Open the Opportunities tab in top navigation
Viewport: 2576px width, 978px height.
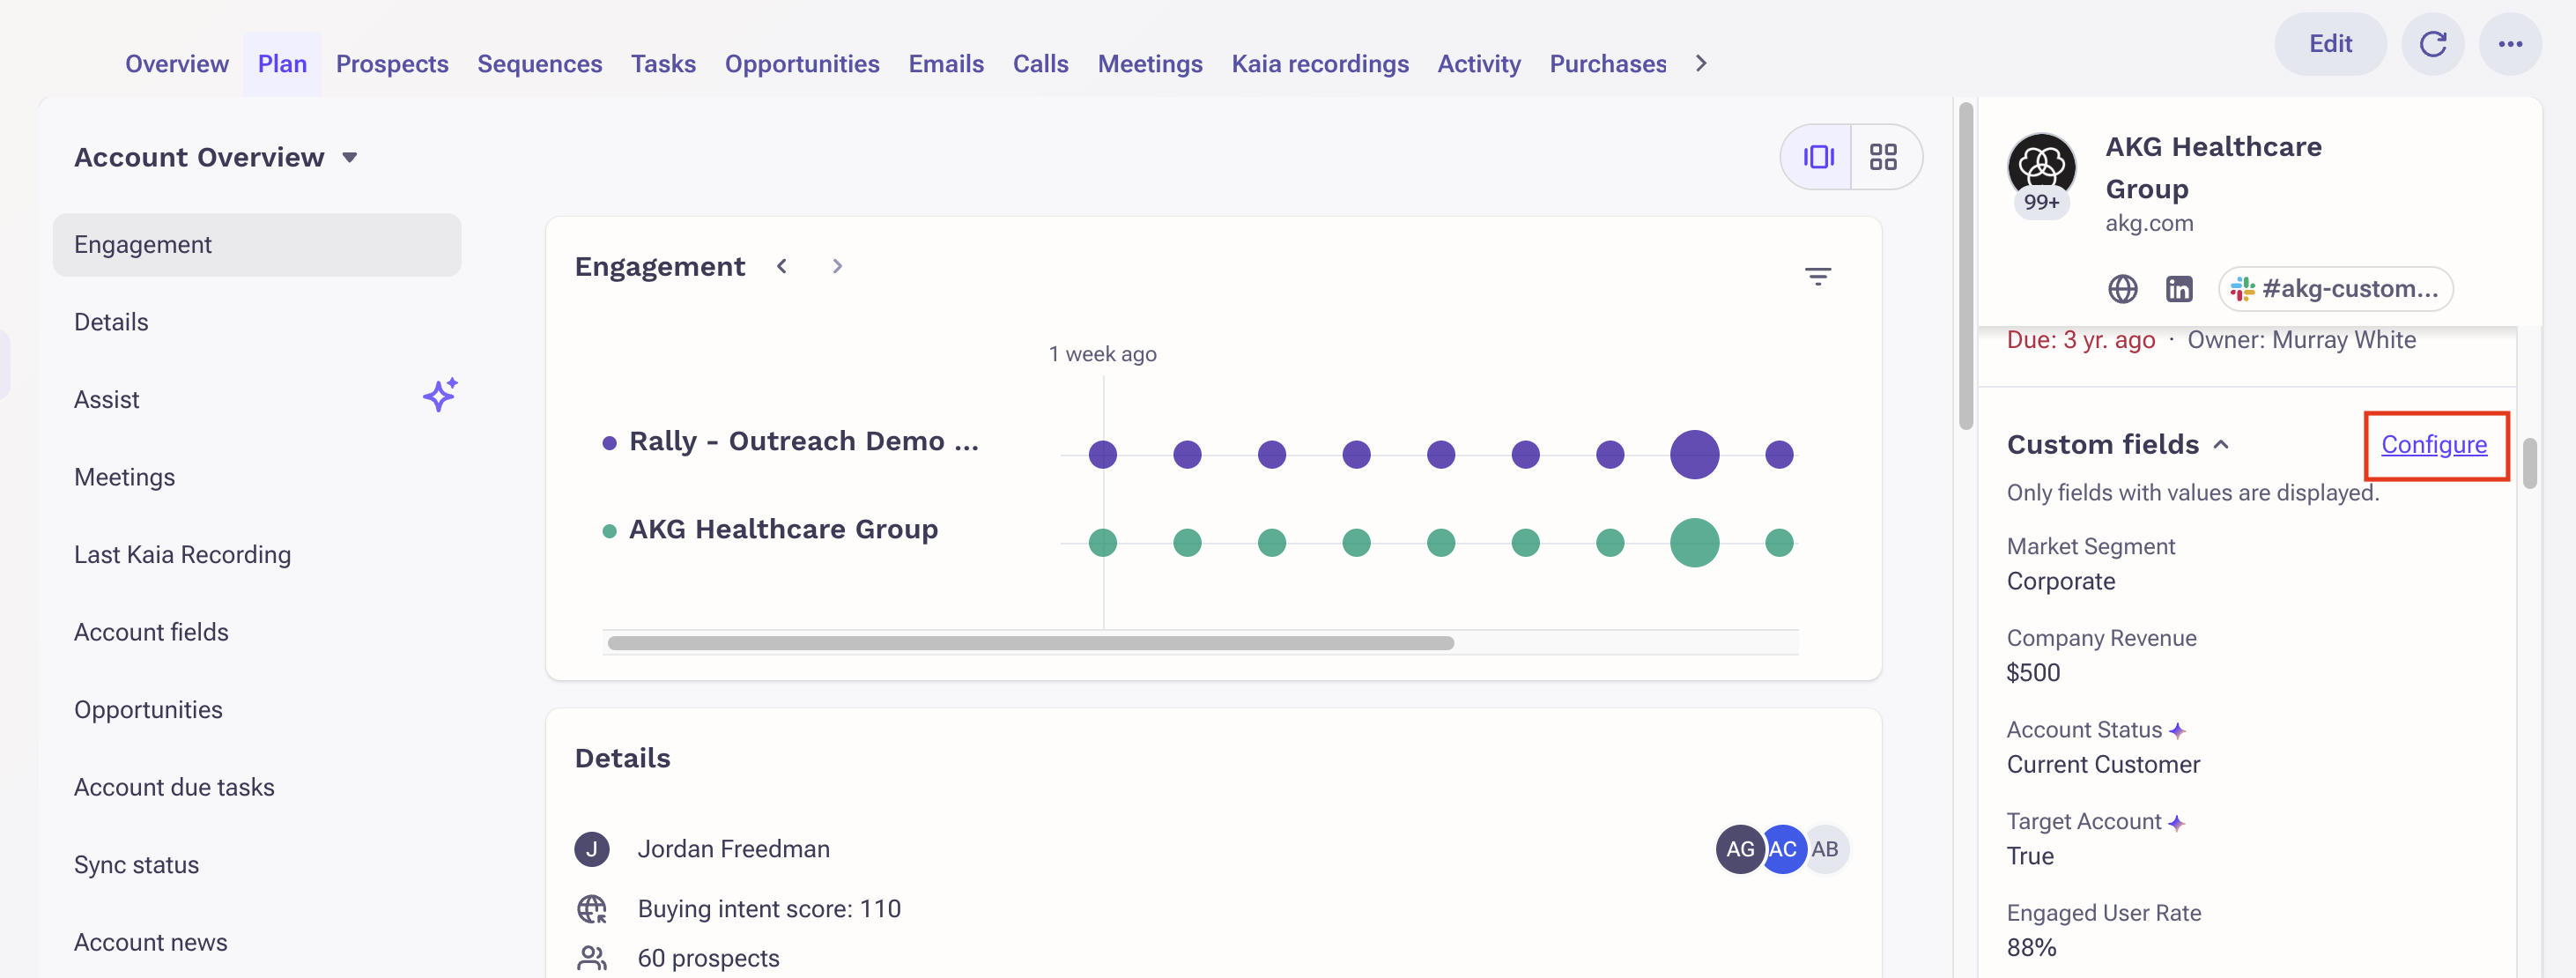pos(802,64)
